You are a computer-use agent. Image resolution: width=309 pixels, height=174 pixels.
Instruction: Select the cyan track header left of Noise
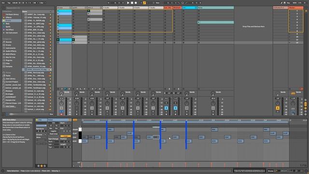(x=189, y=8)
